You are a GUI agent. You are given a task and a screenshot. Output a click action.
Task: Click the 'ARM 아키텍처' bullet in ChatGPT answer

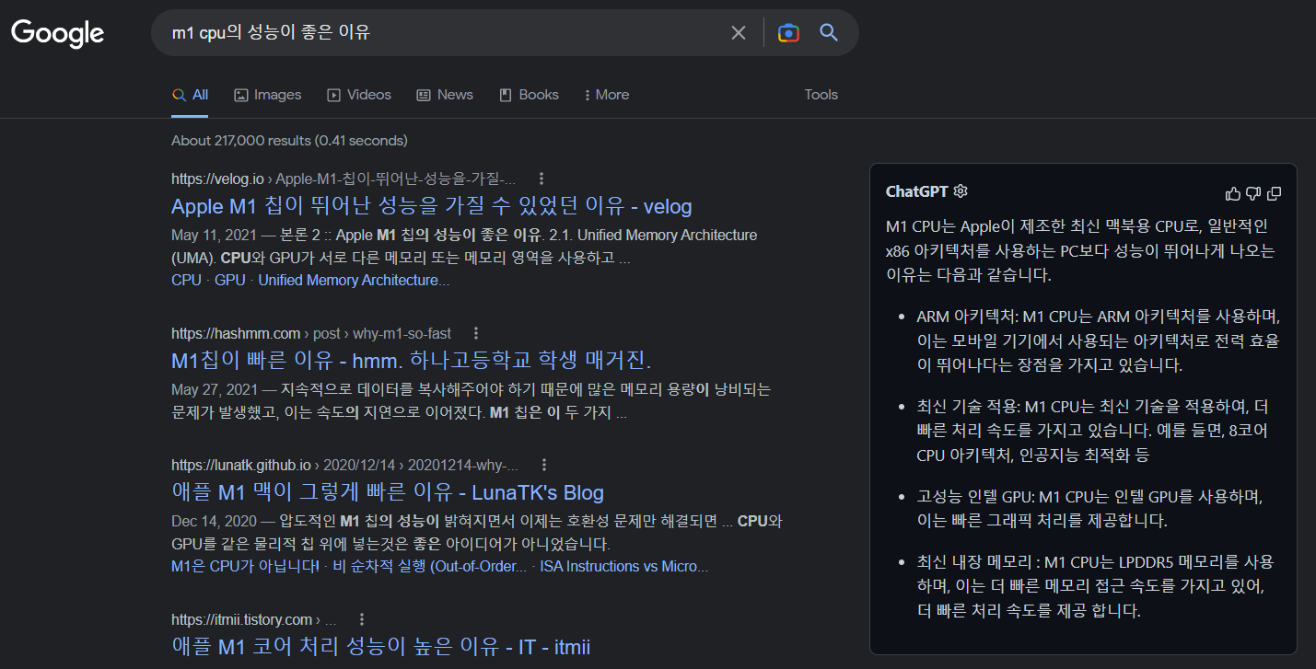tap(1099, 340)
